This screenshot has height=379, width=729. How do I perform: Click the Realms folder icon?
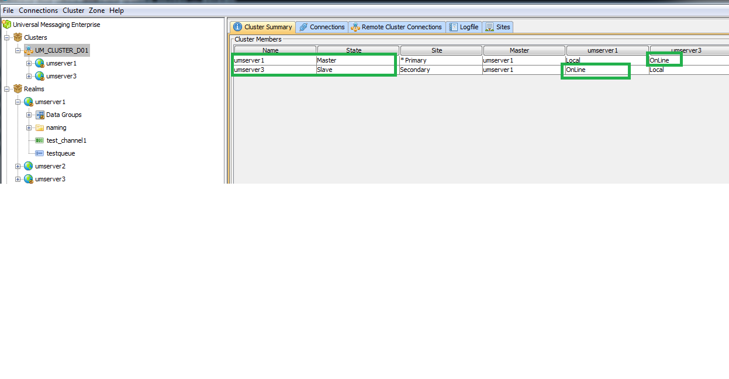[18, 89]
